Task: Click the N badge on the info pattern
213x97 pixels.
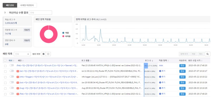Action: coord(18,77)
